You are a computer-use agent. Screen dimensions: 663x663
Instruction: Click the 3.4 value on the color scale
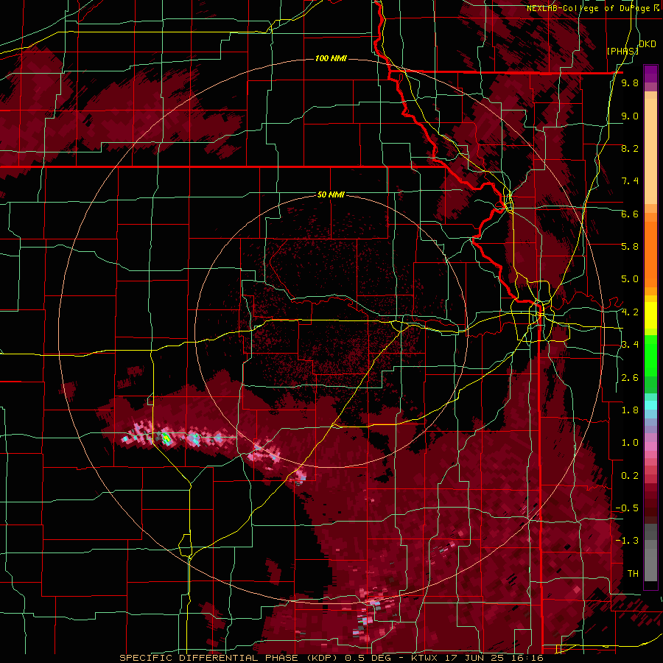(x=630, y=345)
